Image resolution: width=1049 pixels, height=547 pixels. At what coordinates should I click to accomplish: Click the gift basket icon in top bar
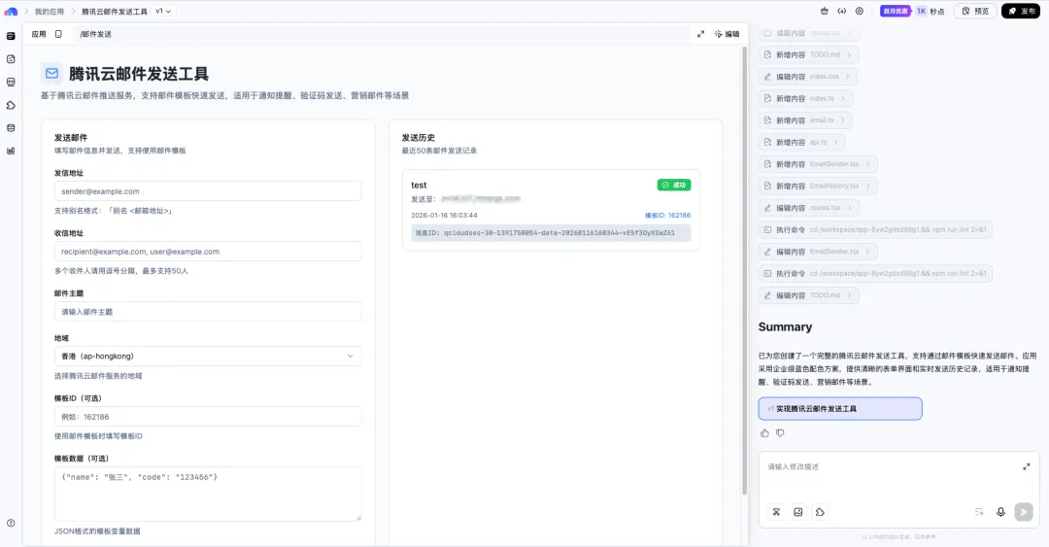tap(825, 12)
